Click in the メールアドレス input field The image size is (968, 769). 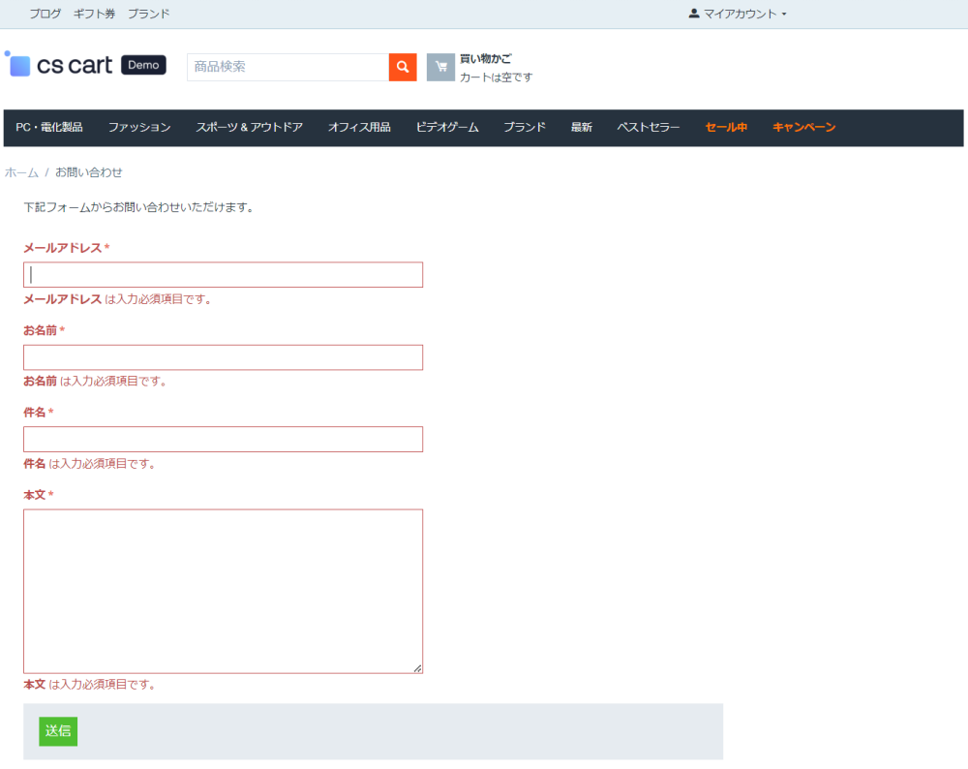coord(223,275)
